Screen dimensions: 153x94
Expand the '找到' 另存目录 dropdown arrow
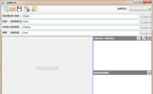coord(21,22)
